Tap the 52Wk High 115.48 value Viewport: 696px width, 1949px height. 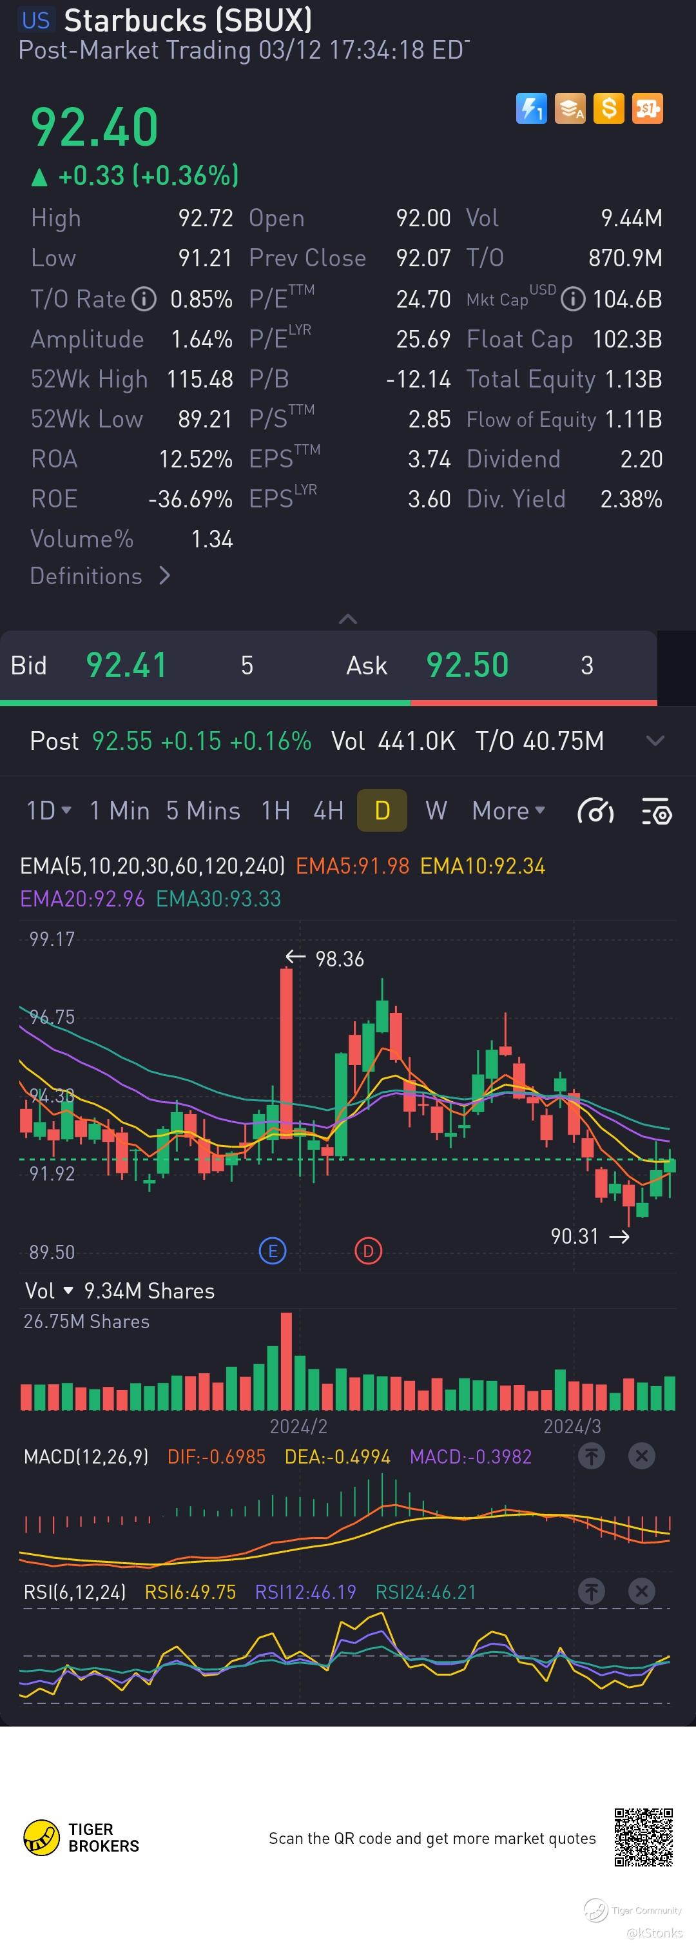tap(200, 379)
